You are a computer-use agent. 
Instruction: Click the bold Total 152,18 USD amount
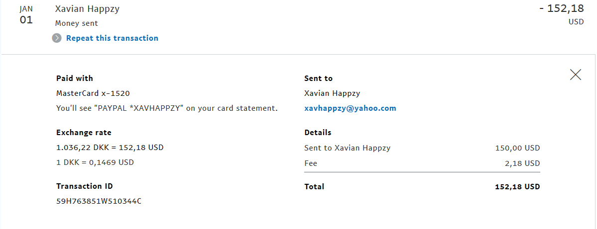click(x=517, y=187)
